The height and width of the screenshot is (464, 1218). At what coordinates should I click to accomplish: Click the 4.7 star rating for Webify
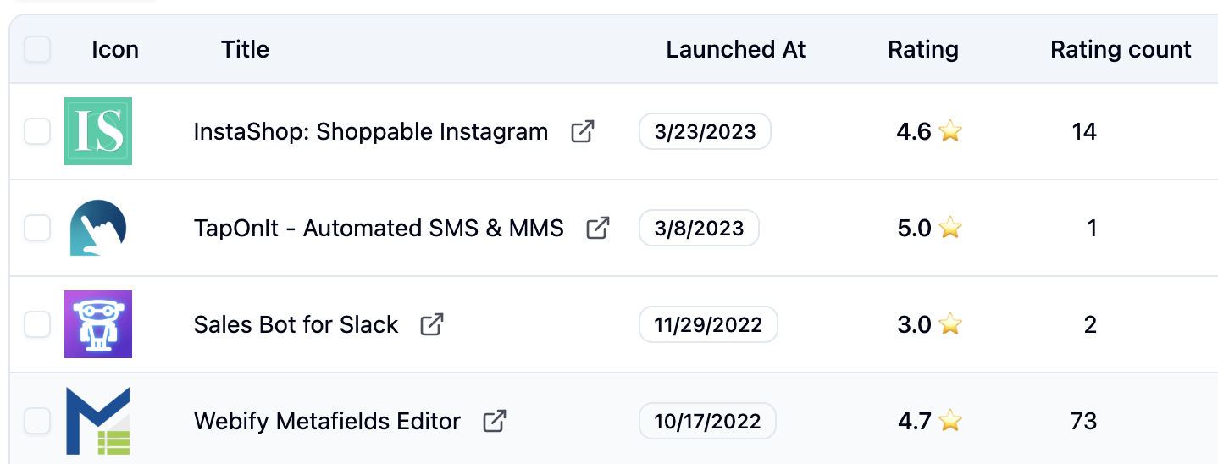tap(929, 421)
